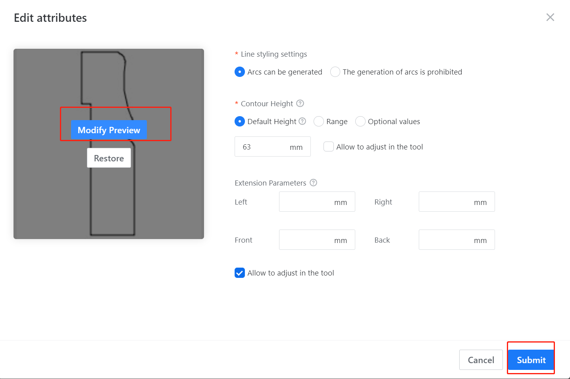The width and height of the screenshot is (570, 379).
Task: Select the Default Height radio button
Action: pyautogui.click(x=240, y=121)
